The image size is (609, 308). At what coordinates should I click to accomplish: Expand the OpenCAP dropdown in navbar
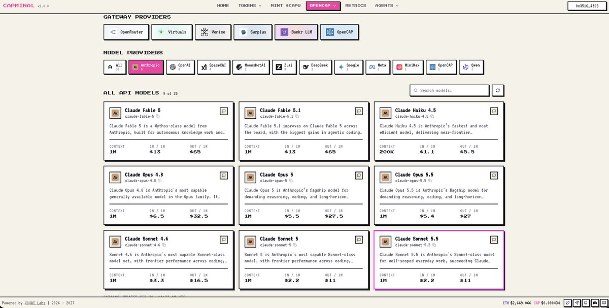click(x=323, y=6)
